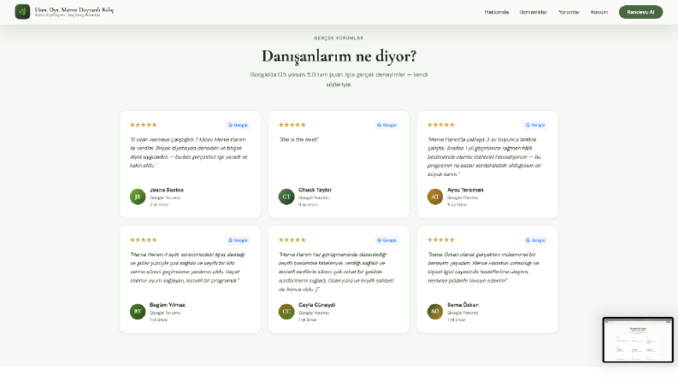Click Google badge on Sema Özkan review

click(535, 240)
